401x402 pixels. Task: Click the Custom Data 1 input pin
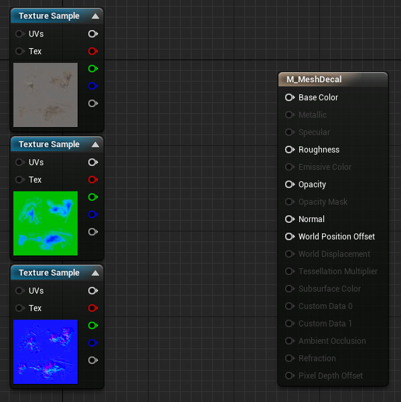pyautogui.click(x=290, y=324)
